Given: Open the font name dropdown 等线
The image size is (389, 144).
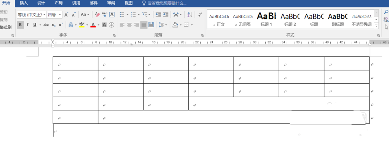Looking at the screenshot, I should pos(44,15).
